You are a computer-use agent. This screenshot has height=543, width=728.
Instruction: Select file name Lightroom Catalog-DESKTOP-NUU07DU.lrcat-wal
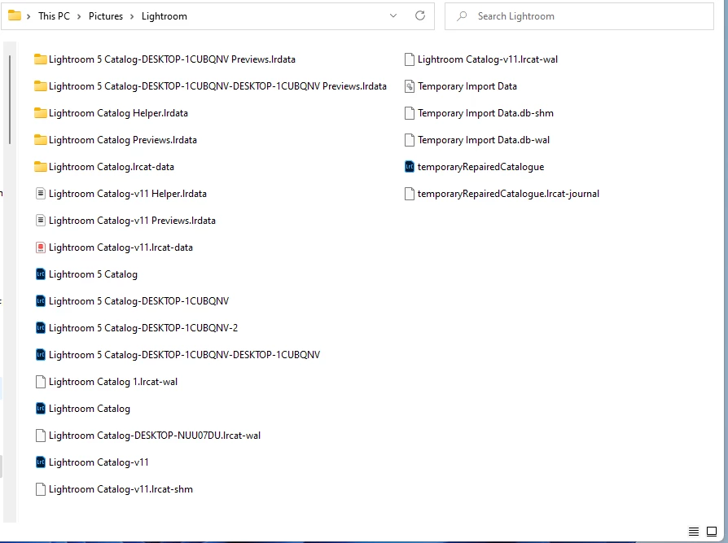coord(155,436)
